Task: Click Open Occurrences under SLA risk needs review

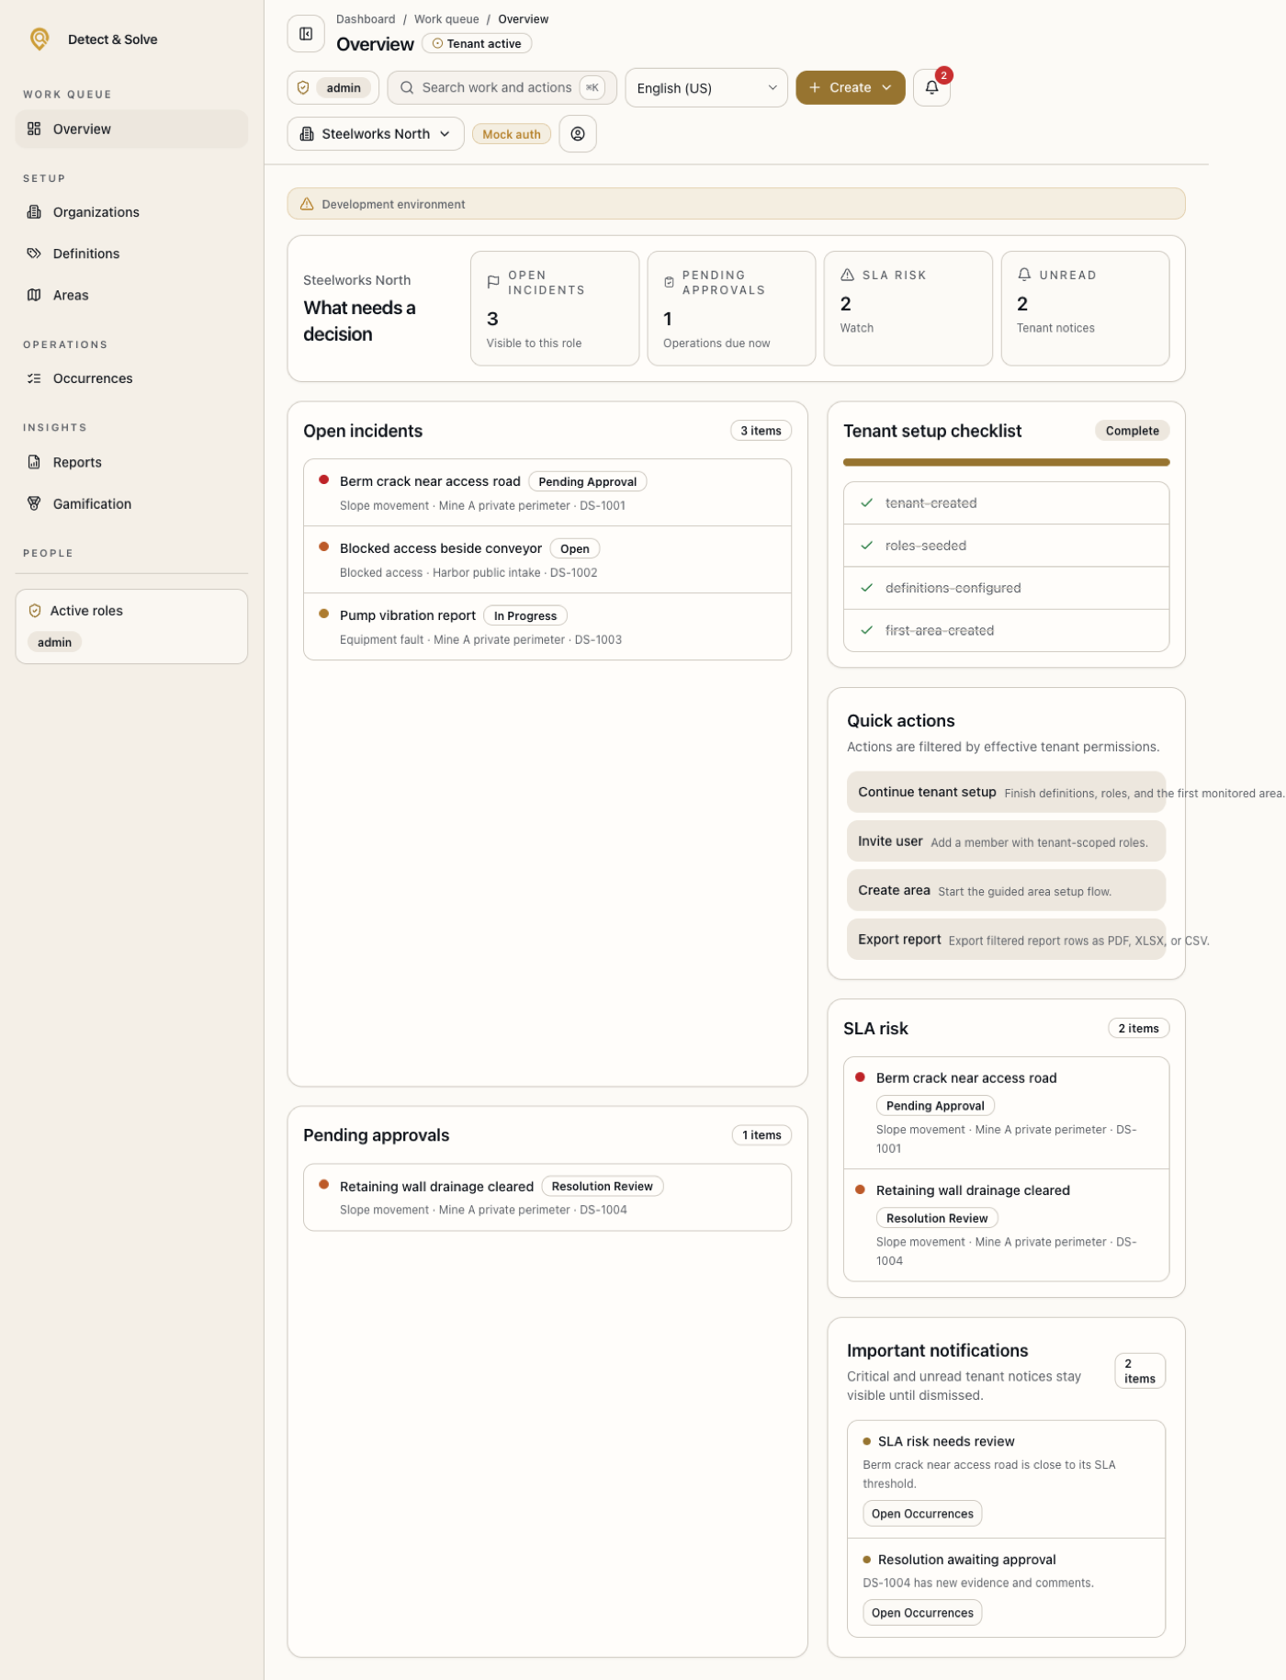Action: pyautogui.click(x=922, y=1514)
